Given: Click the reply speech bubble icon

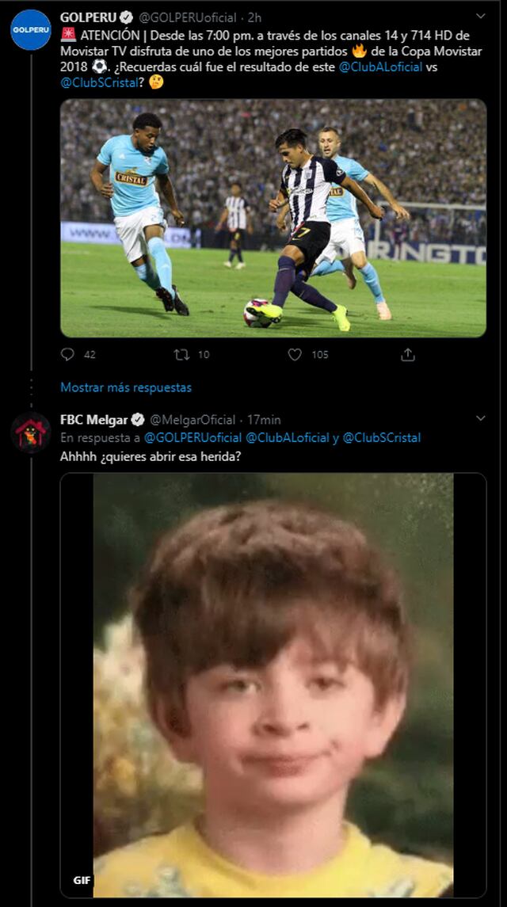Looking at the screenshot, I should pyautogui.click(x=68, y=355).
